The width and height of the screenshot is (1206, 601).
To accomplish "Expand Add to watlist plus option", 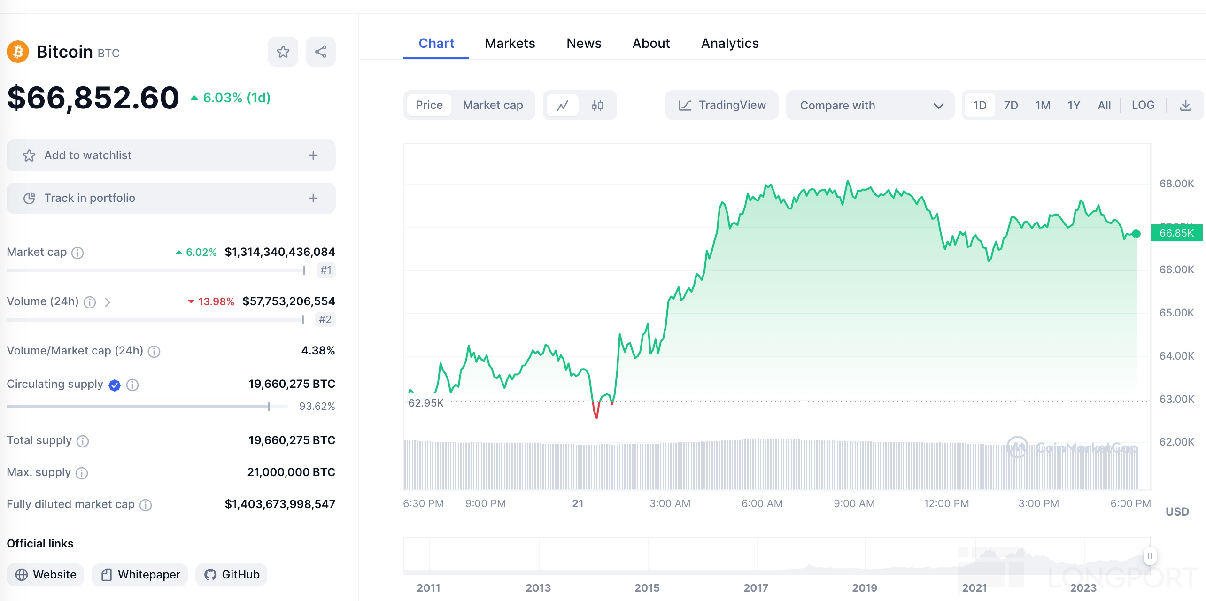I will point(313,155).
